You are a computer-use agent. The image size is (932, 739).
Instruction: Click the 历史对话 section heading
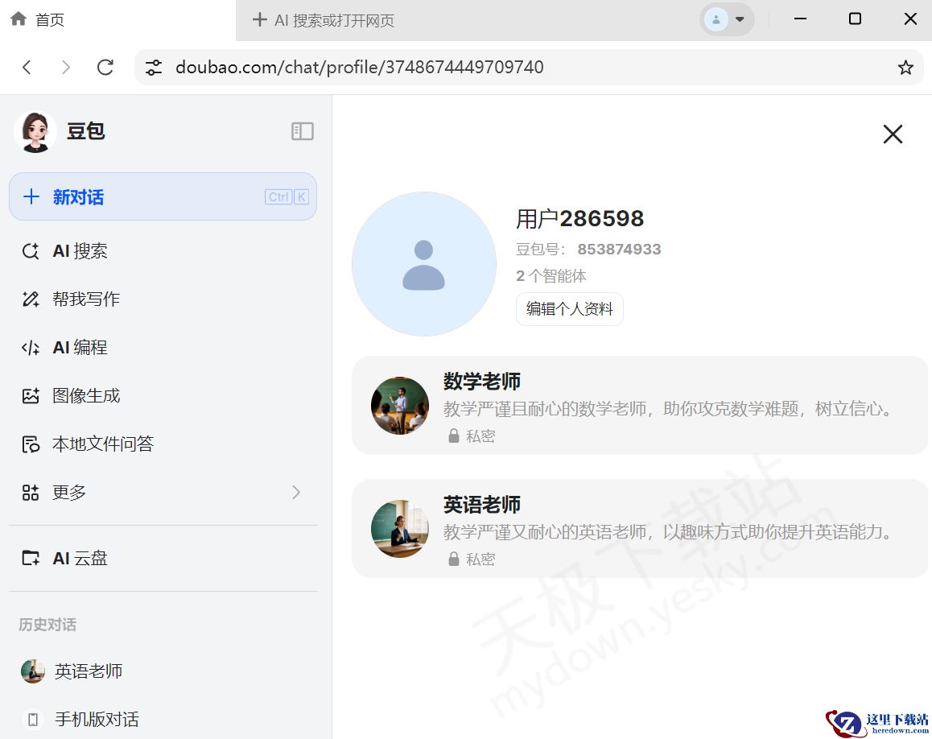[47, 625]
